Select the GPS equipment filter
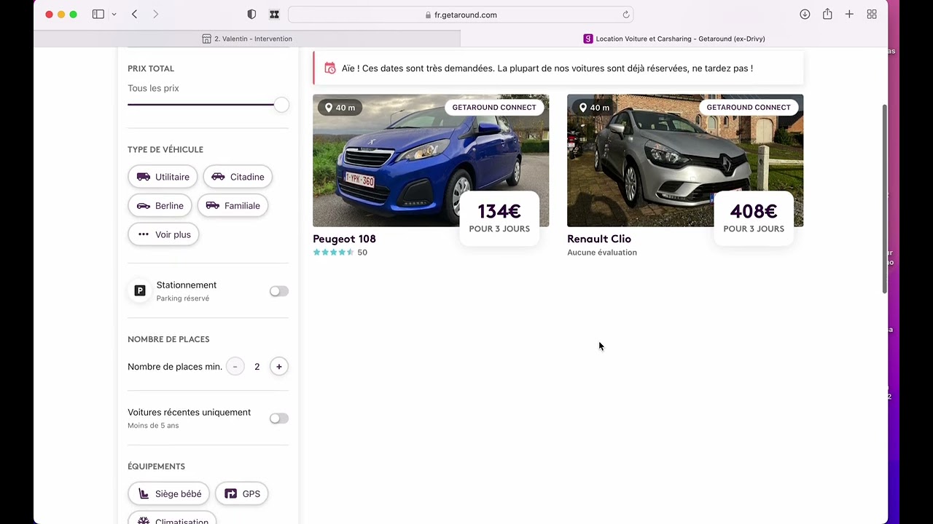 pos(242,493)
